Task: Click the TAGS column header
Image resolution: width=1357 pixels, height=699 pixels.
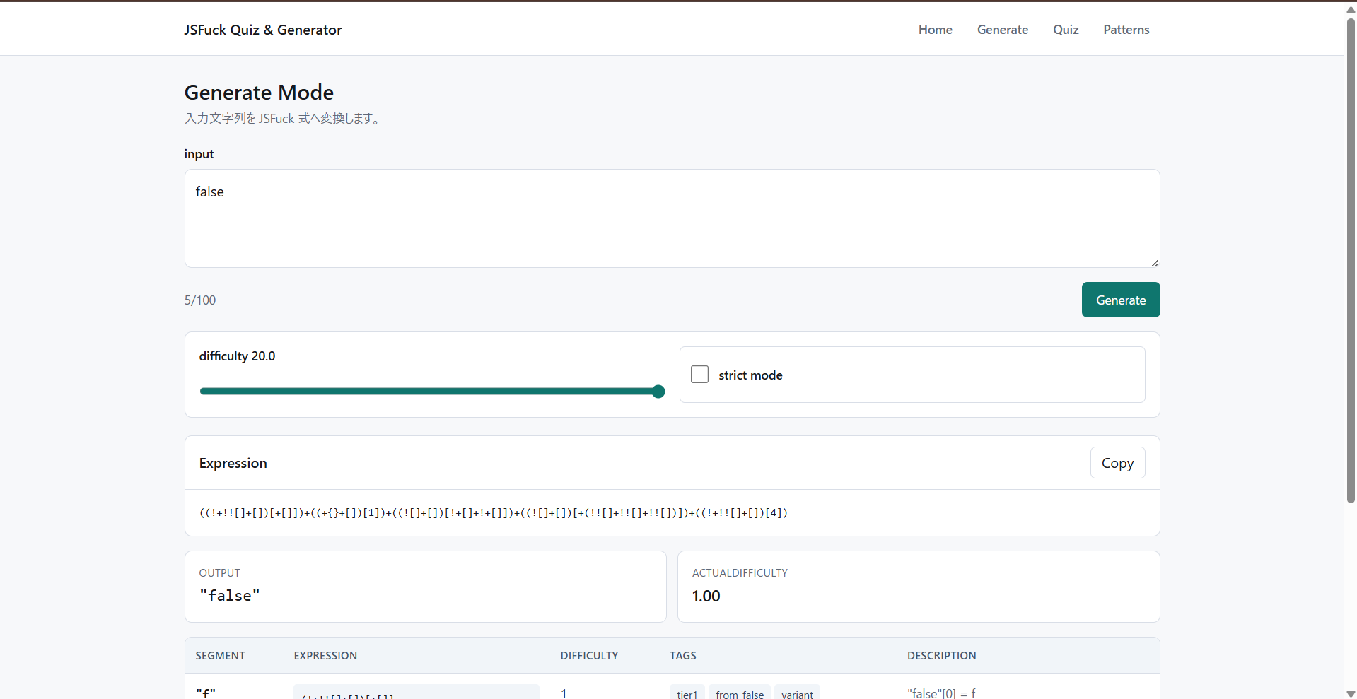Action: pos(683,656)
